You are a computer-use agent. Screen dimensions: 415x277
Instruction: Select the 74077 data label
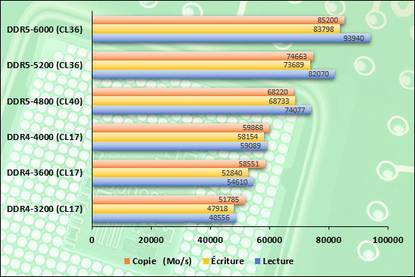(x=295, y=110)
